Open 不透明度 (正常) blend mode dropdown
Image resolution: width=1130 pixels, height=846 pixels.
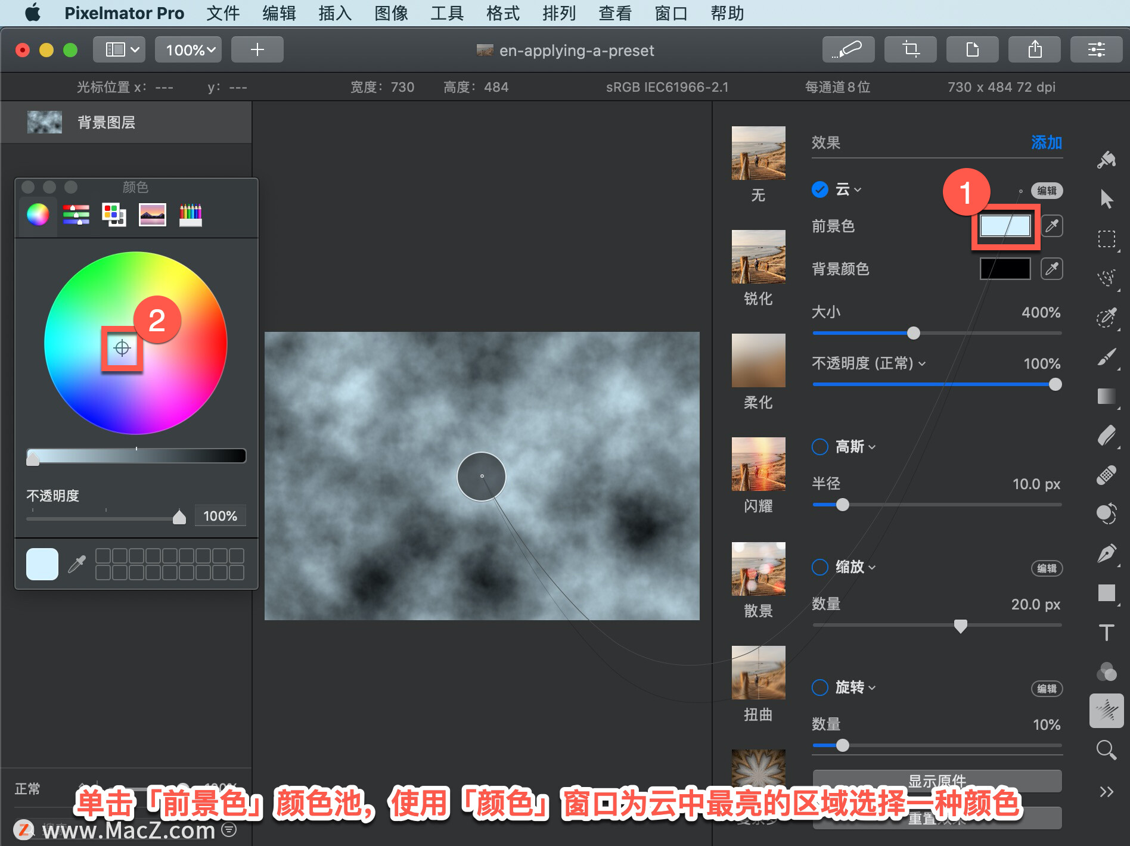click(x=869, y=363)
